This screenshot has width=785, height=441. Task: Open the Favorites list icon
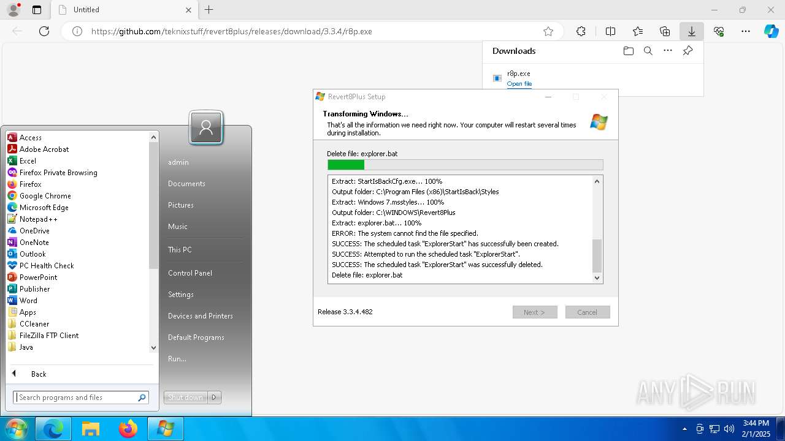coord(638,31)
